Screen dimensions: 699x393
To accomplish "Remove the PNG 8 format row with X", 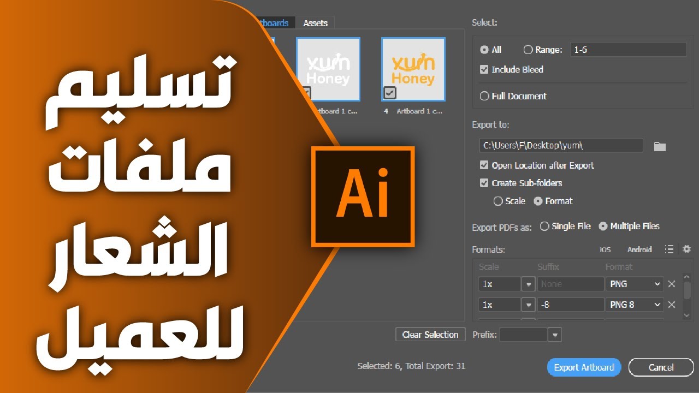I will [x=672, y=305].
